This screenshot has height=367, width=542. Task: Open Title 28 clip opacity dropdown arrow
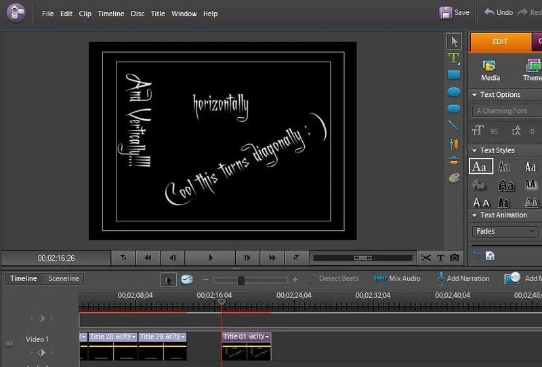coord(133,337)
